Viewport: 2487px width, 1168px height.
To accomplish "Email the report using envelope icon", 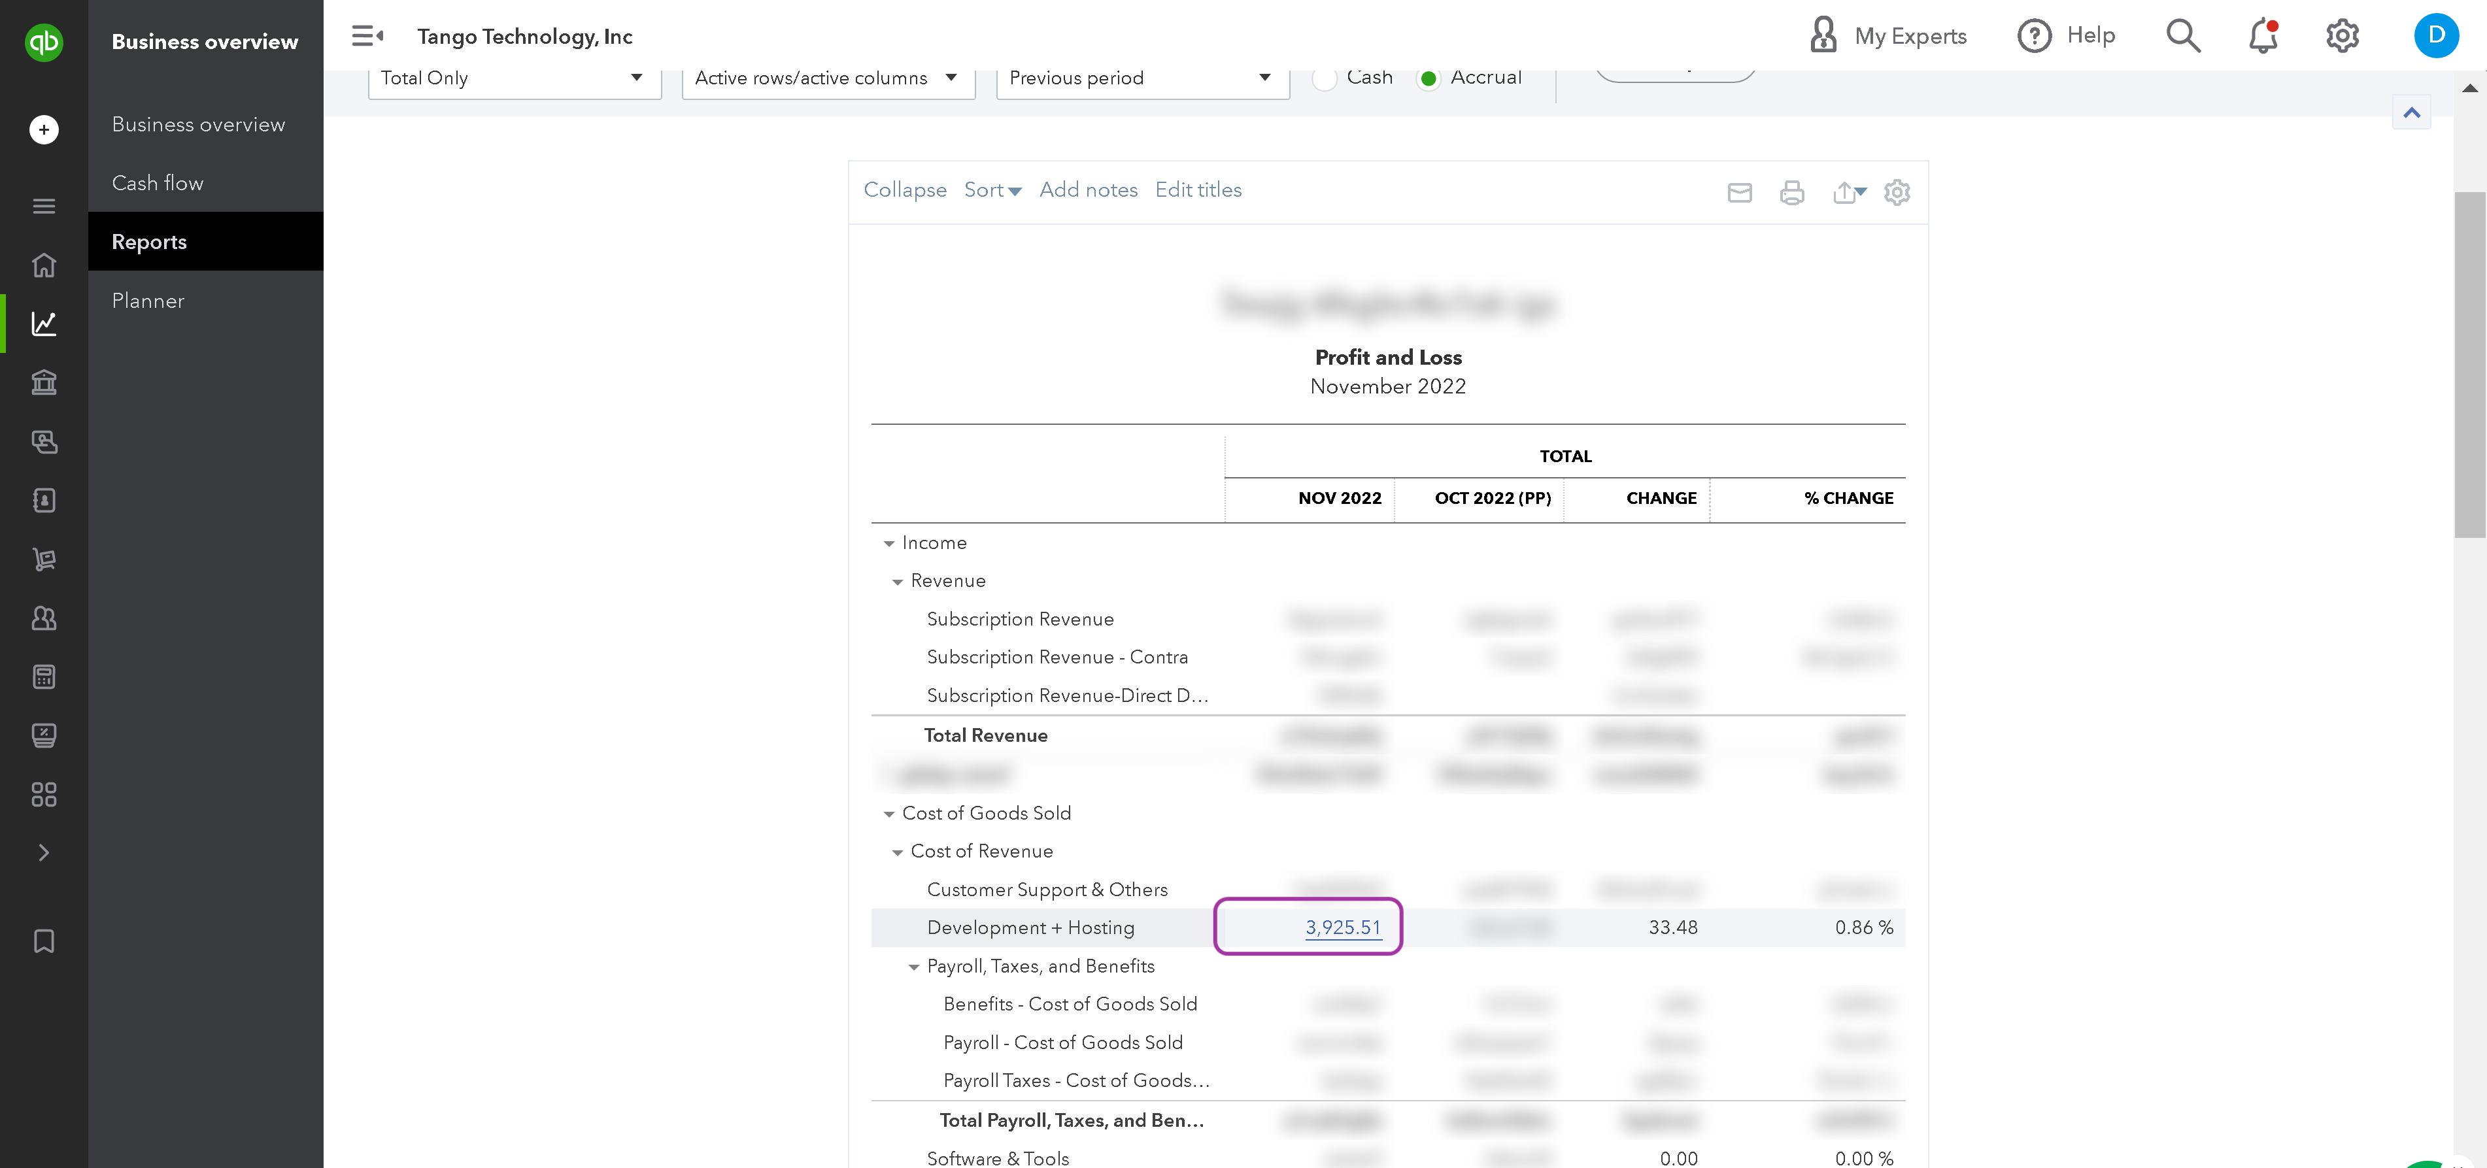I will pos(1740,192).
